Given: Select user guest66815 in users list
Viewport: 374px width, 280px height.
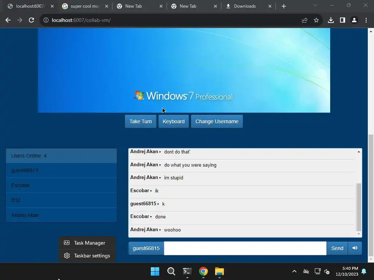Looking at the screenshot, I should click(x=61, y=171).
